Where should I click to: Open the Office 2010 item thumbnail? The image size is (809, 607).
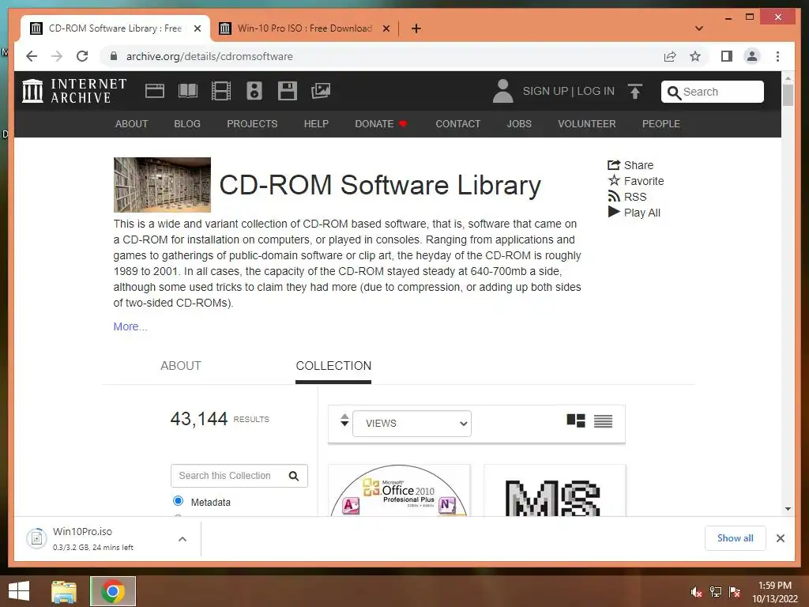[399, 490]
